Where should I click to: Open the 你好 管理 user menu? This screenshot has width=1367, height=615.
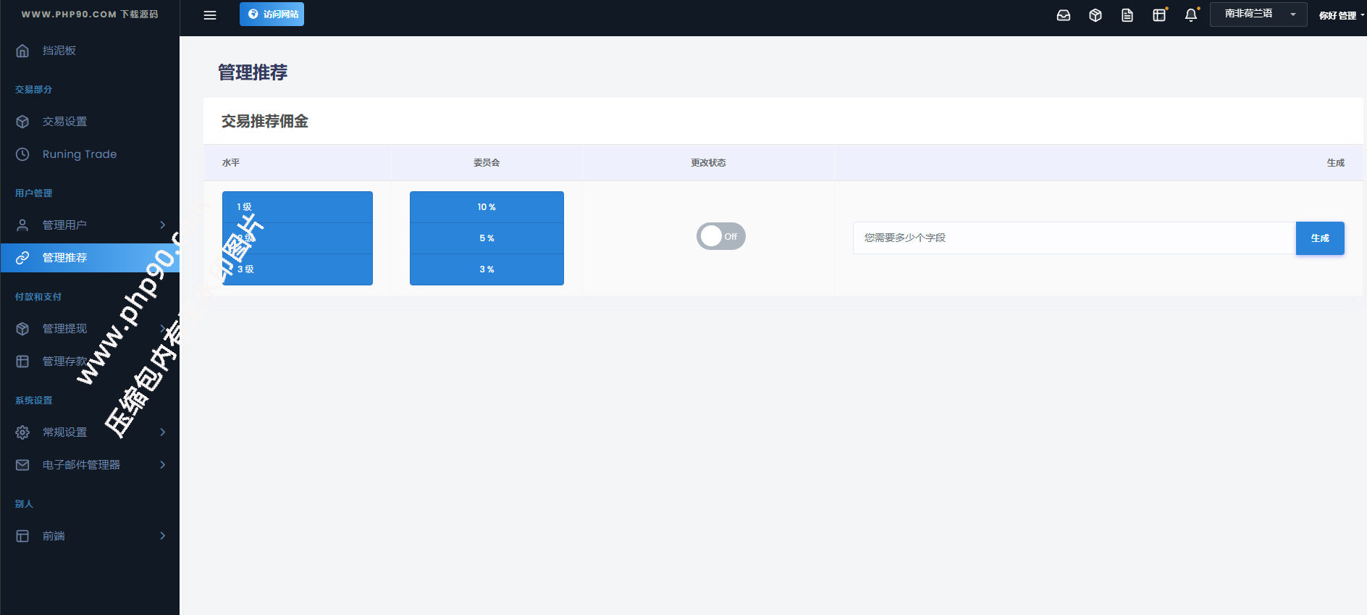point(1339,15)
